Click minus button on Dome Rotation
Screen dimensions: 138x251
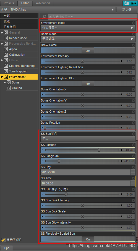point(42,128)
